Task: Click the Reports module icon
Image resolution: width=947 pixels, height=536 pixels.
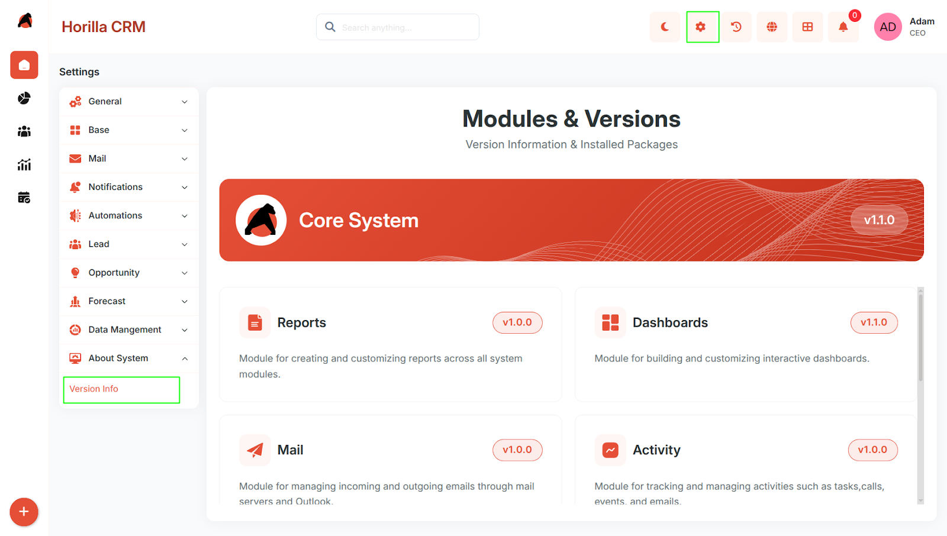Action: coord(255,322)
